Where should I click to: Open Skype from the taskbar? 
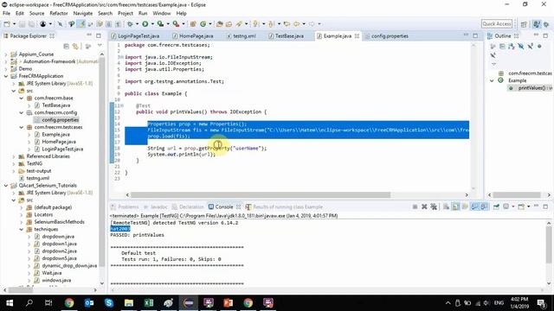point(109,303)
